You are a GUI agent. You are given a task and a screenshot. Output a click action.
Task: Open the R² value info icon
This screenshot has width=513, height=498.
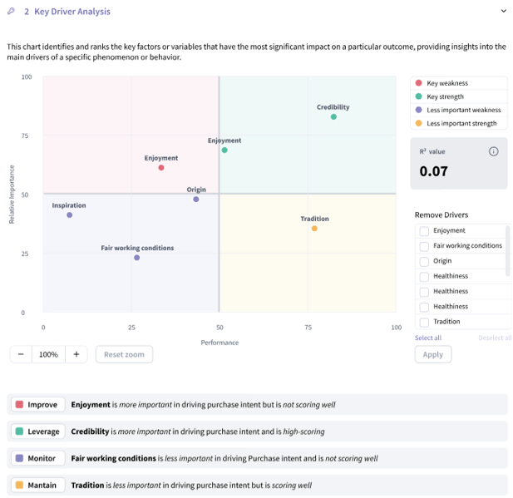click(x=493, y=151)
